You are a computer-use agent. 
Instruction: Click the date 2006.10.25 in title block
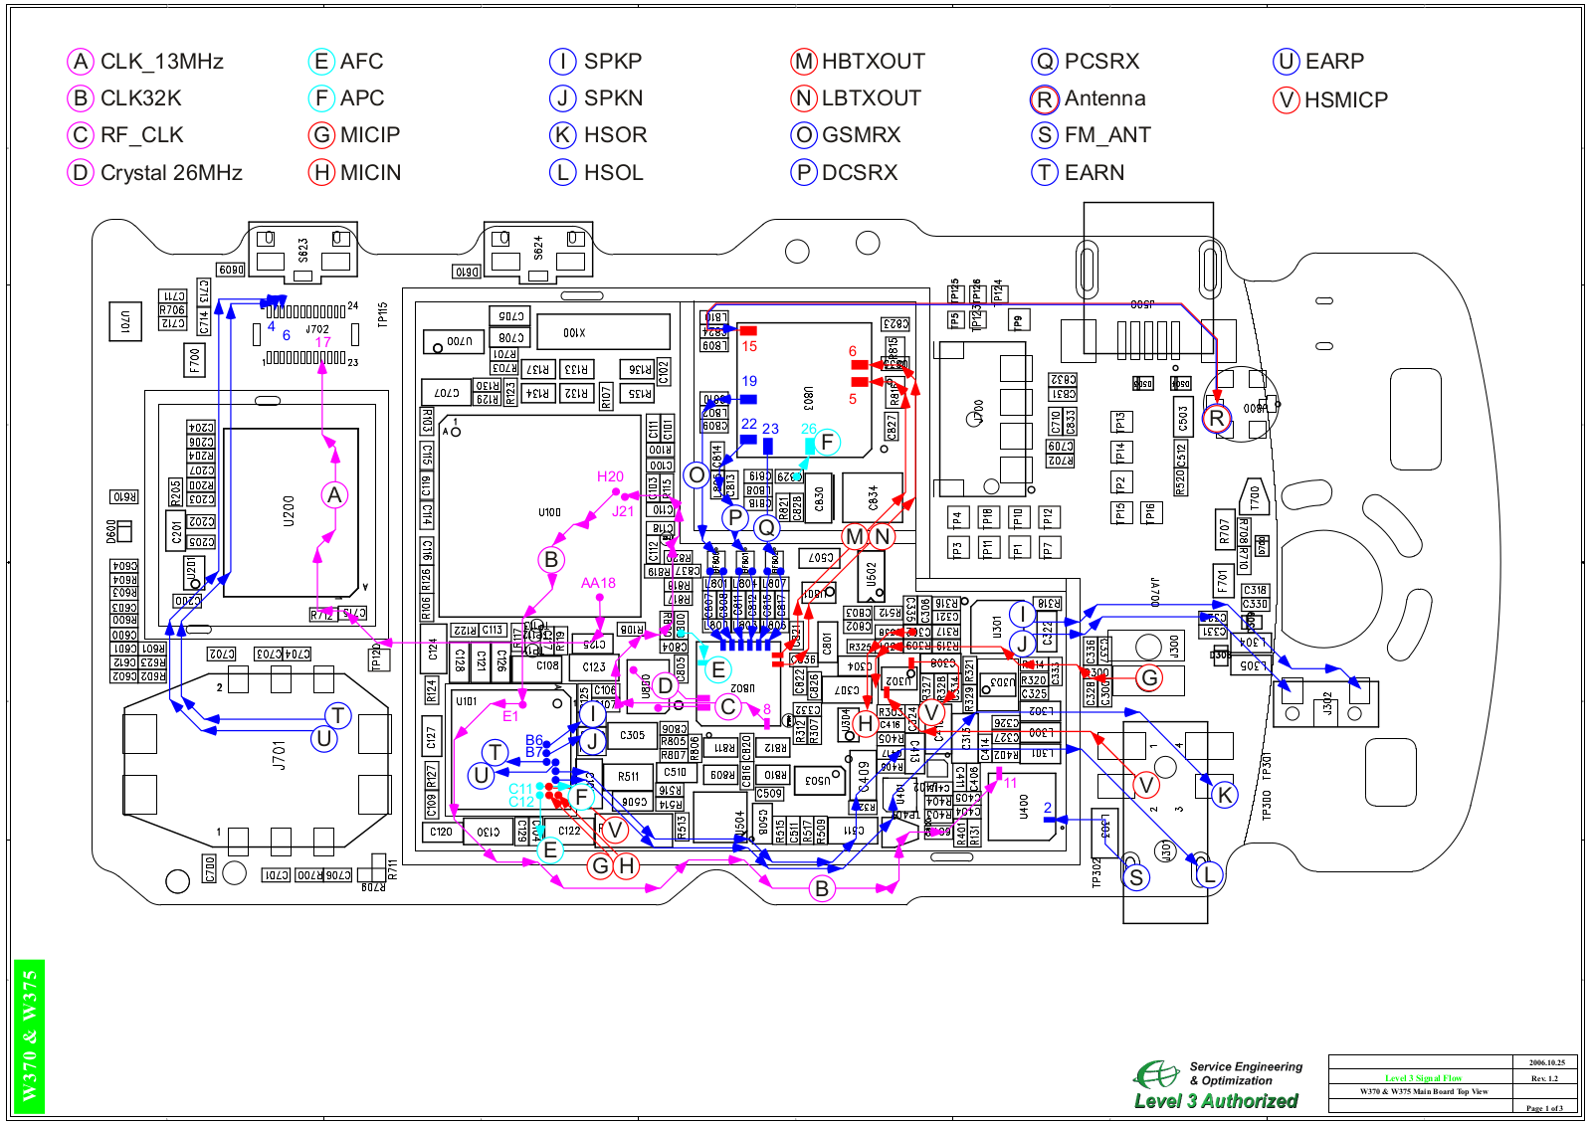coord(1547,1062)
